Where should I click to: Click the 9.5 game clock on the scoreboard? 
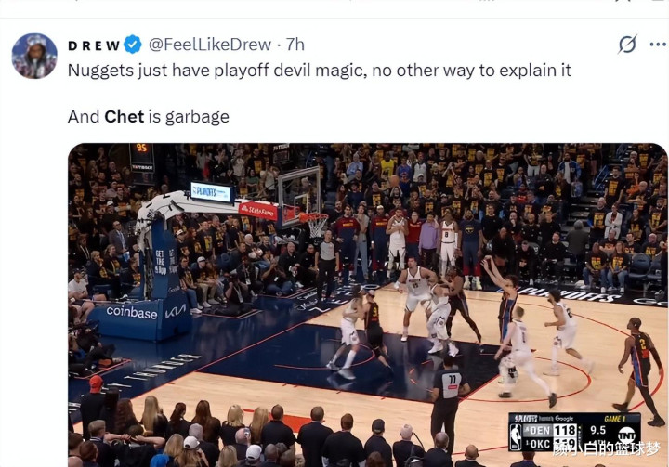coord(597,430)
